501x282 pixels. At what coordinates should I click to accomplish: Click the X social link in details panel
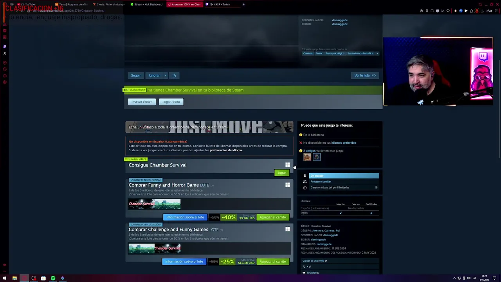click(x=306, y=267)
